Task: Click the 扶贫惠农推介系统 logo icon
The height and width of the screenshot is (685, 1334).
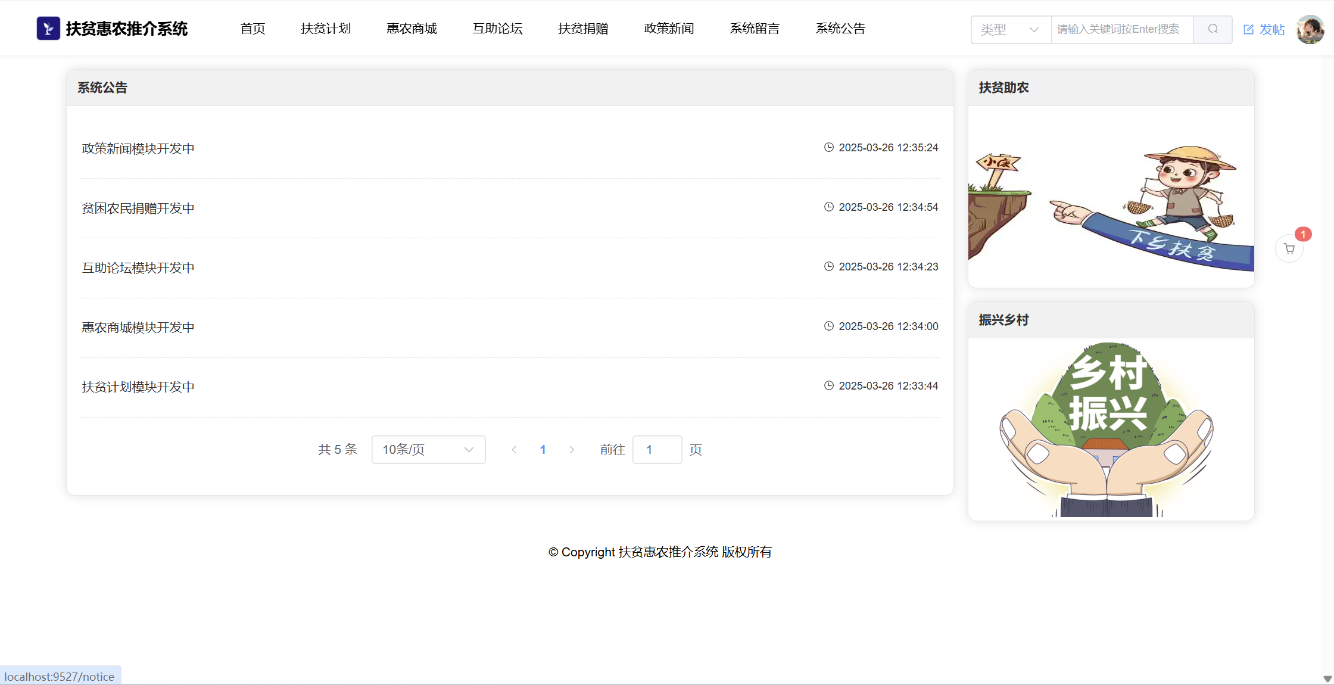Action: 48,29
